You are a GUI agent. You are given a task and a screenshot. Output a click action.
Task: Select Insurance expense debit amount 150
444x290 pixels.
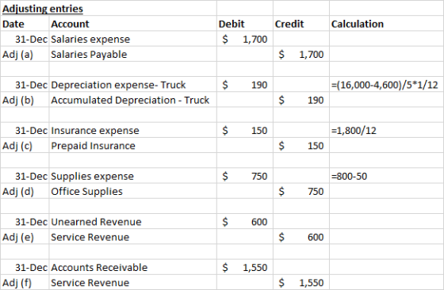245,131
